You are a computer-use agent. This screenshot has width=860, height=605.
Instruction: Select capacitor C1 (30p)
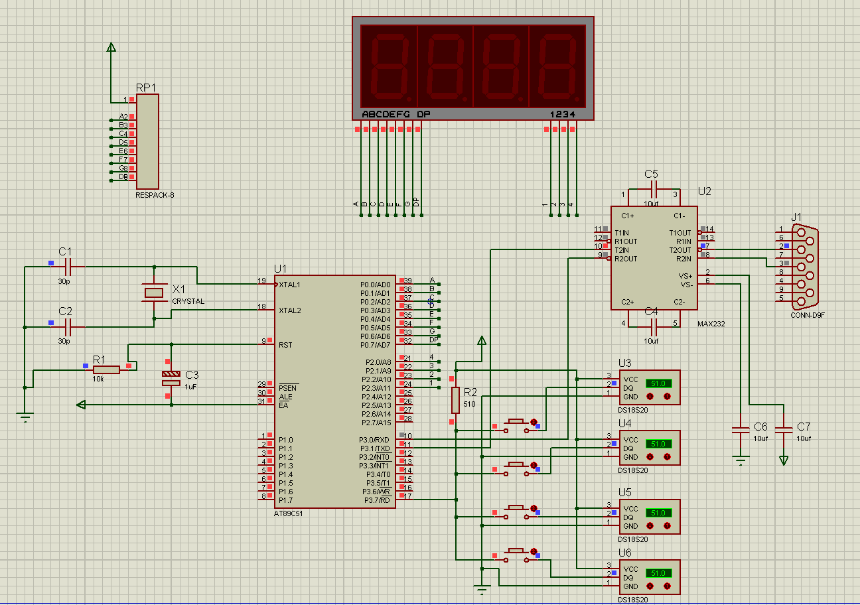[68, 267]
